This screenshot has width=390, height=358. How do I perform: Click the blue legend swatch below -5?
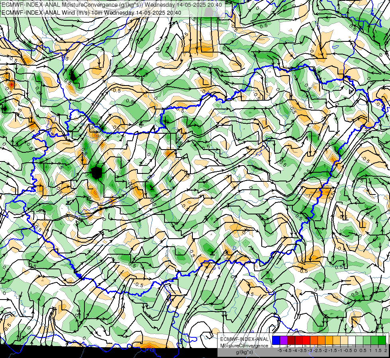point(276,340)
